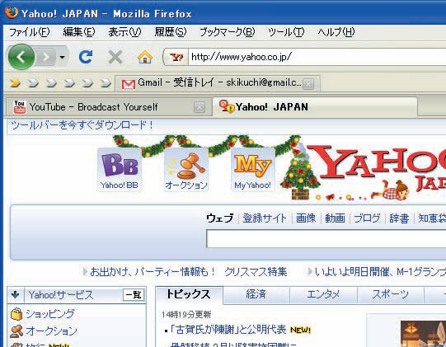Screen dimensions: 446x347
Task: Select the Yahoo! JAPAN tab
Action: click(x=315, y=106)
